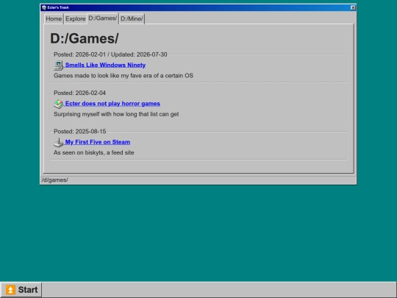The height and width of the screenshot is (298, 397).
Task: Click the description about fave era of a certain OS
Action: coord(124,76)
